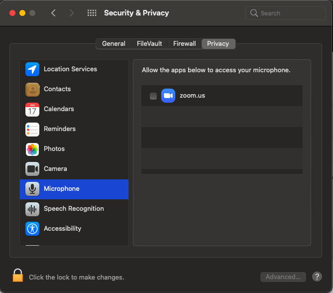Select the zoom.us app icon row
Viewport: 333px width, 293px height.
tap(222, 96)
